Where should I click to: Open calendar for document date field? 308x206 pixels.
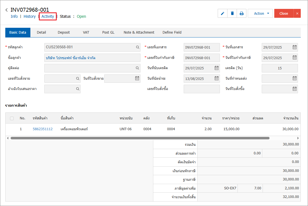(294, 47)
